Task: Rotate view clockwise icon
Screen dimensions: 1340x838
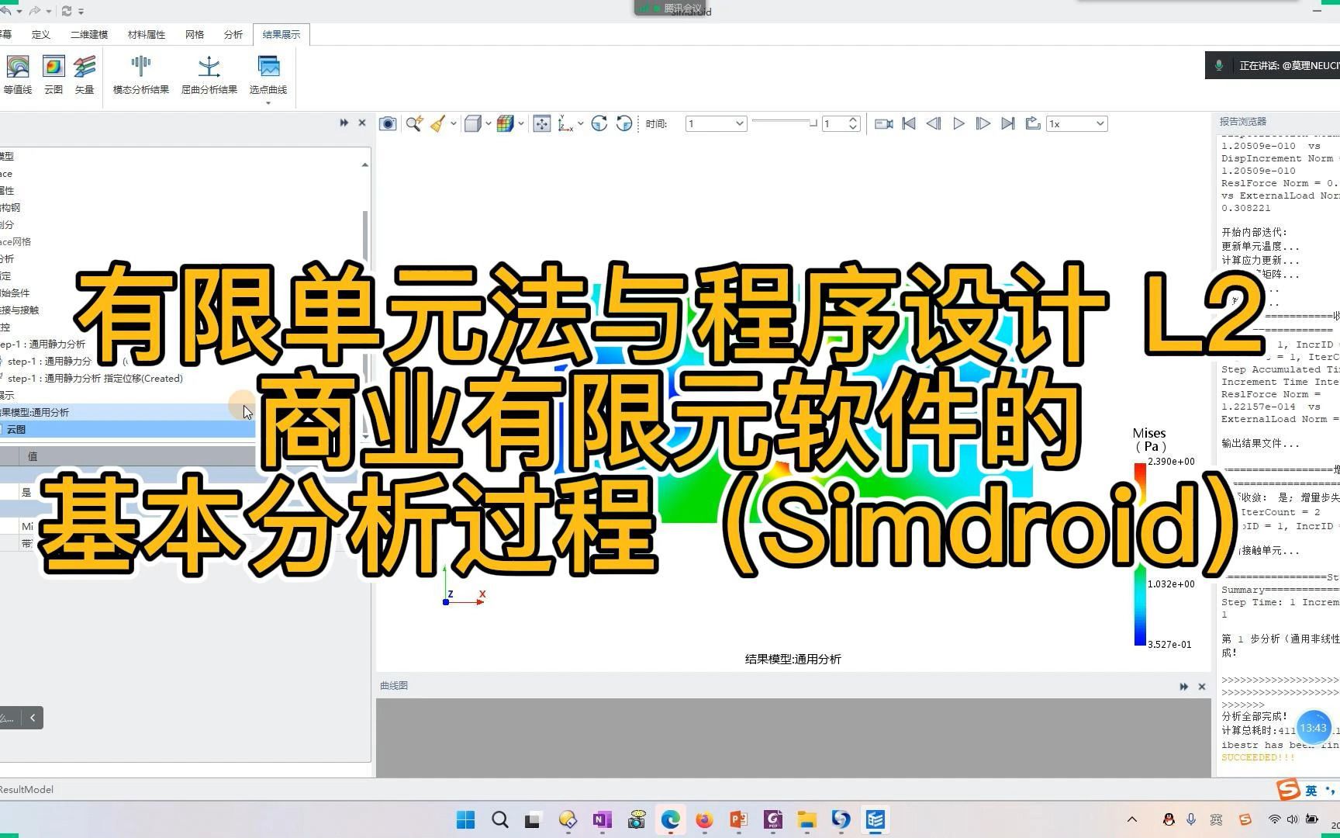Action: pos(599,123)
